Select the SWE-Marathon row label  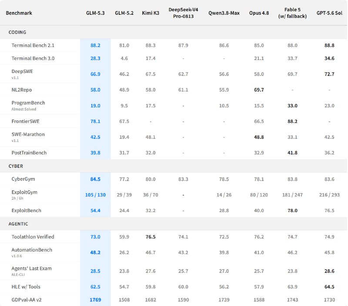28,134
